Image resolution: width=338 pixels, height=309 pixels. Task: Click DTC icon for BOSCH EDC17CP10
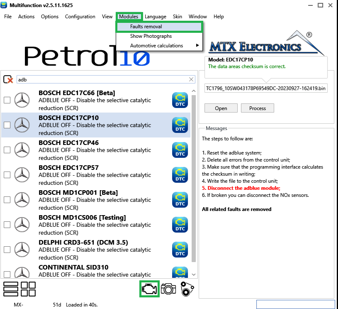(180, 125)
